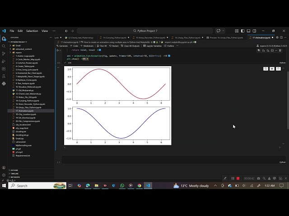Switch to 14-Currying_Python.ipynb tab

(114, 38)
